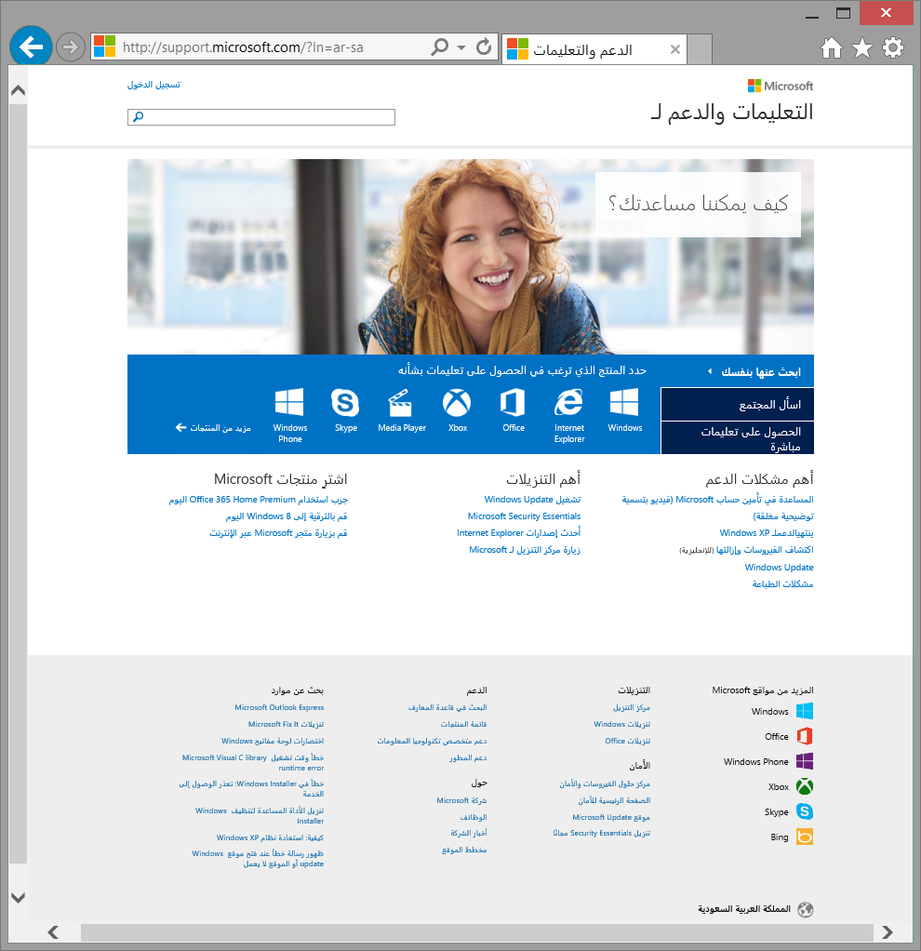Open مشكلات الطباعة printing problems link

coord(782,584)
